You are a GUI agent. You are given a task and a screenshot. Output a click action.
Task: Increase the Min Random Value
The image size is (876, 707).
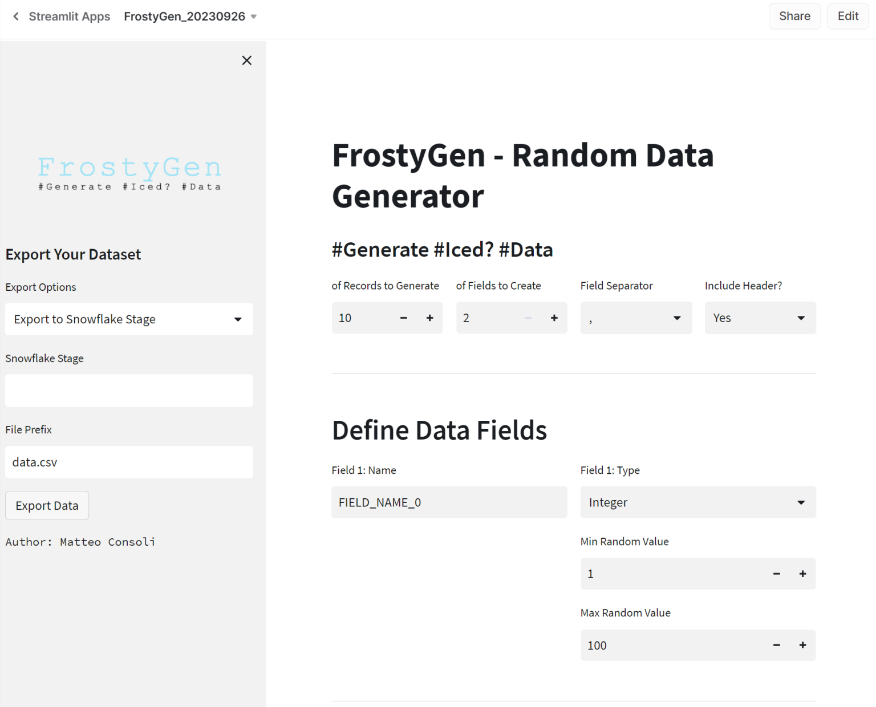pyautogui.click(x=802, y=574)
